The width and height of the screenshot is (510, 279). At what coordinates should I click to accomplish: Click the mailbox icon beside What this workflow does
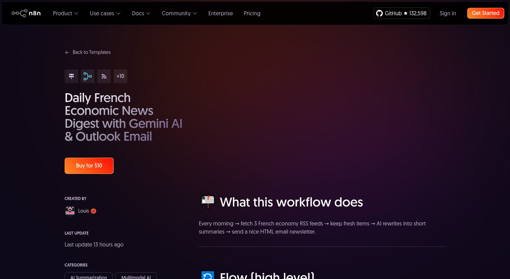click(208, 202)
